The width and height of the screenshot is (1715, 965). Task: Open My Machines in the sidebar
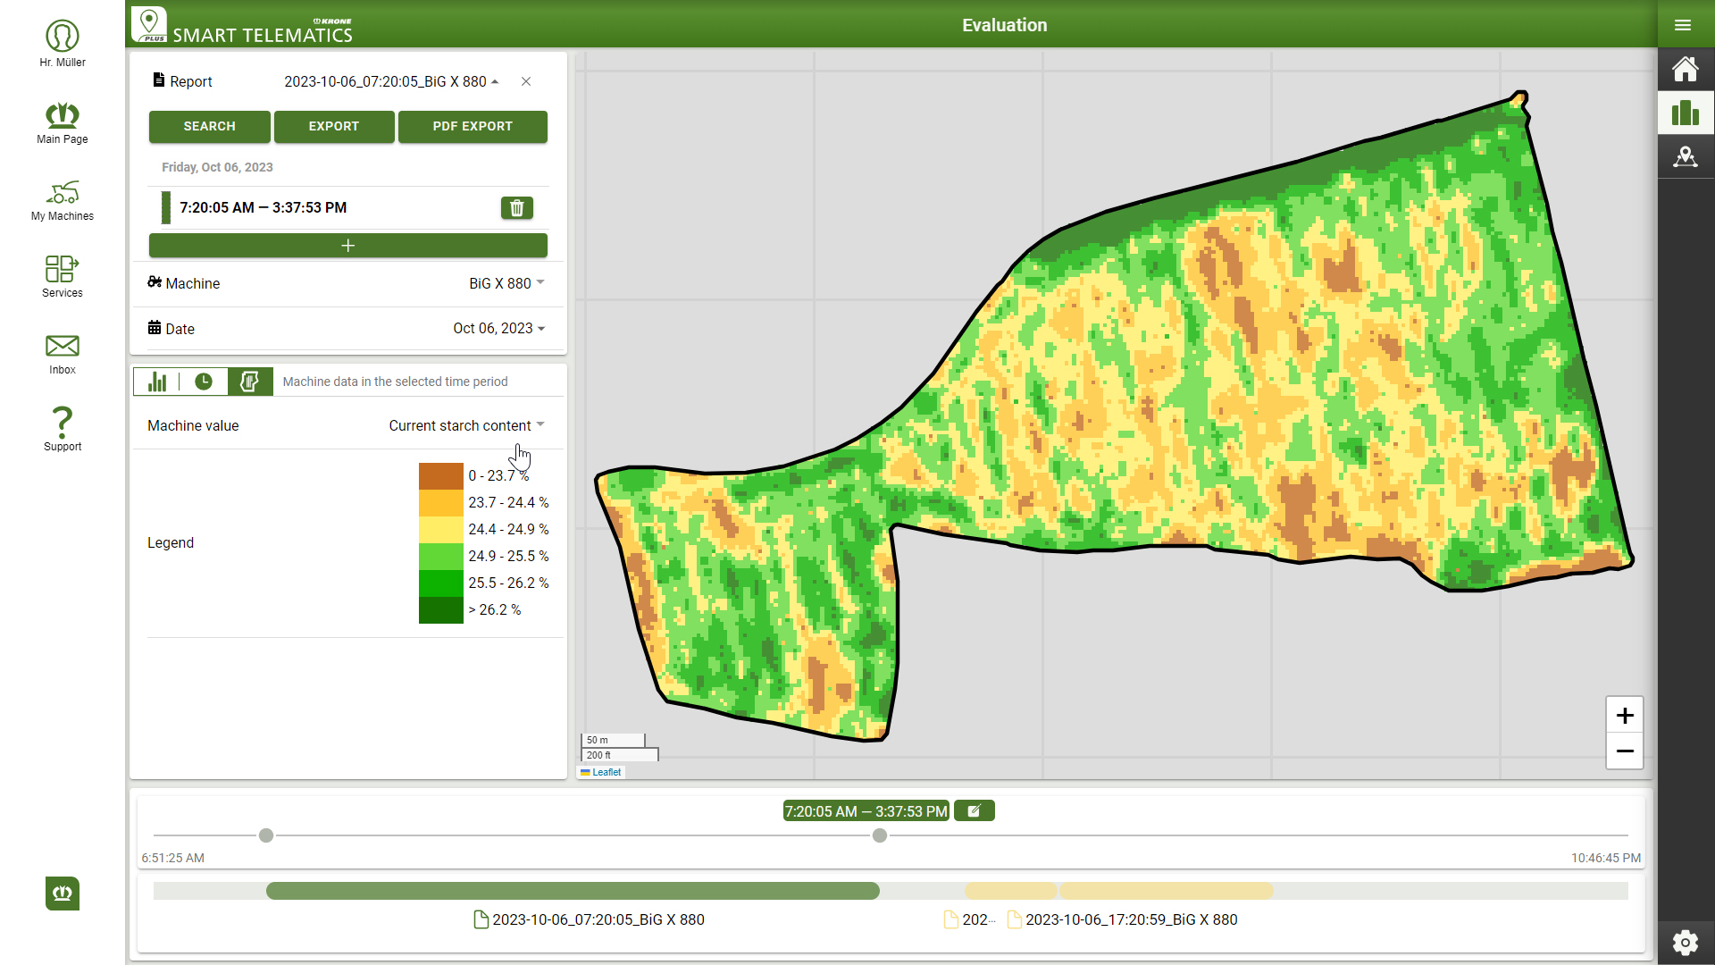tap(63, 200)
